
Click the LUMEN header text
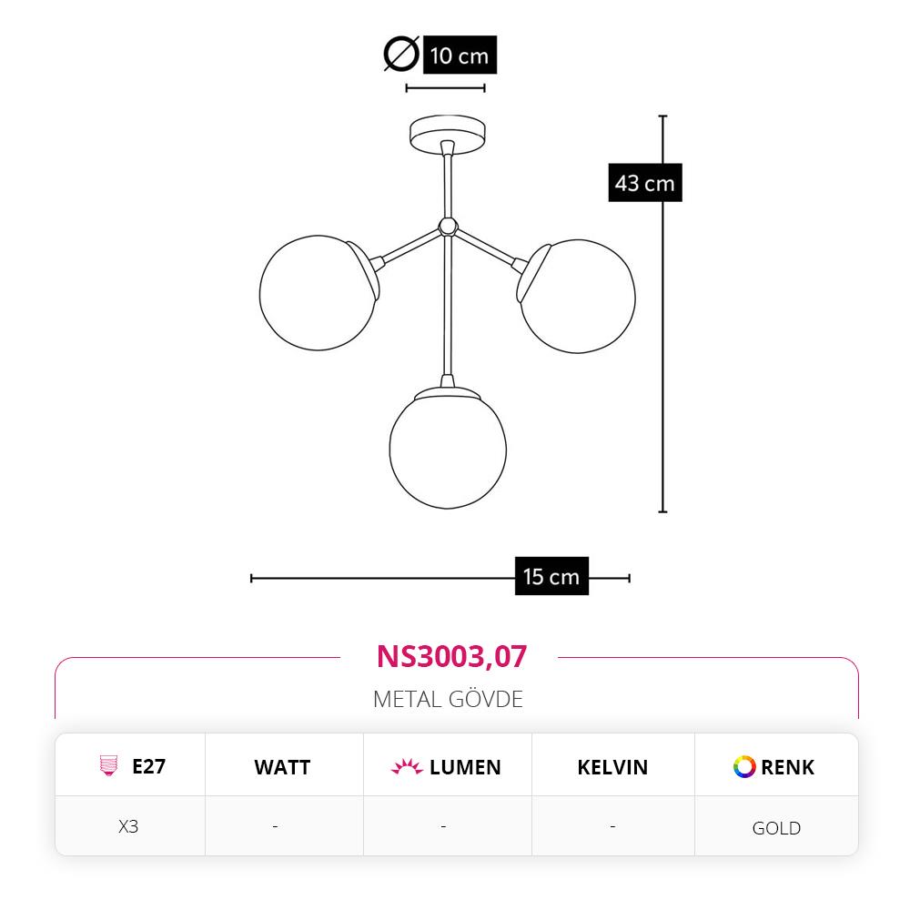pos(465,767)
